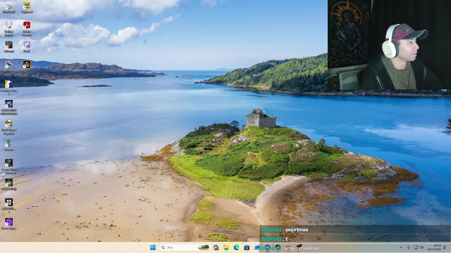Image resolution: width=451 pixels, height=253 pixels.
Task: Open the Windows Start menu
Action: [x=153, y=247]
